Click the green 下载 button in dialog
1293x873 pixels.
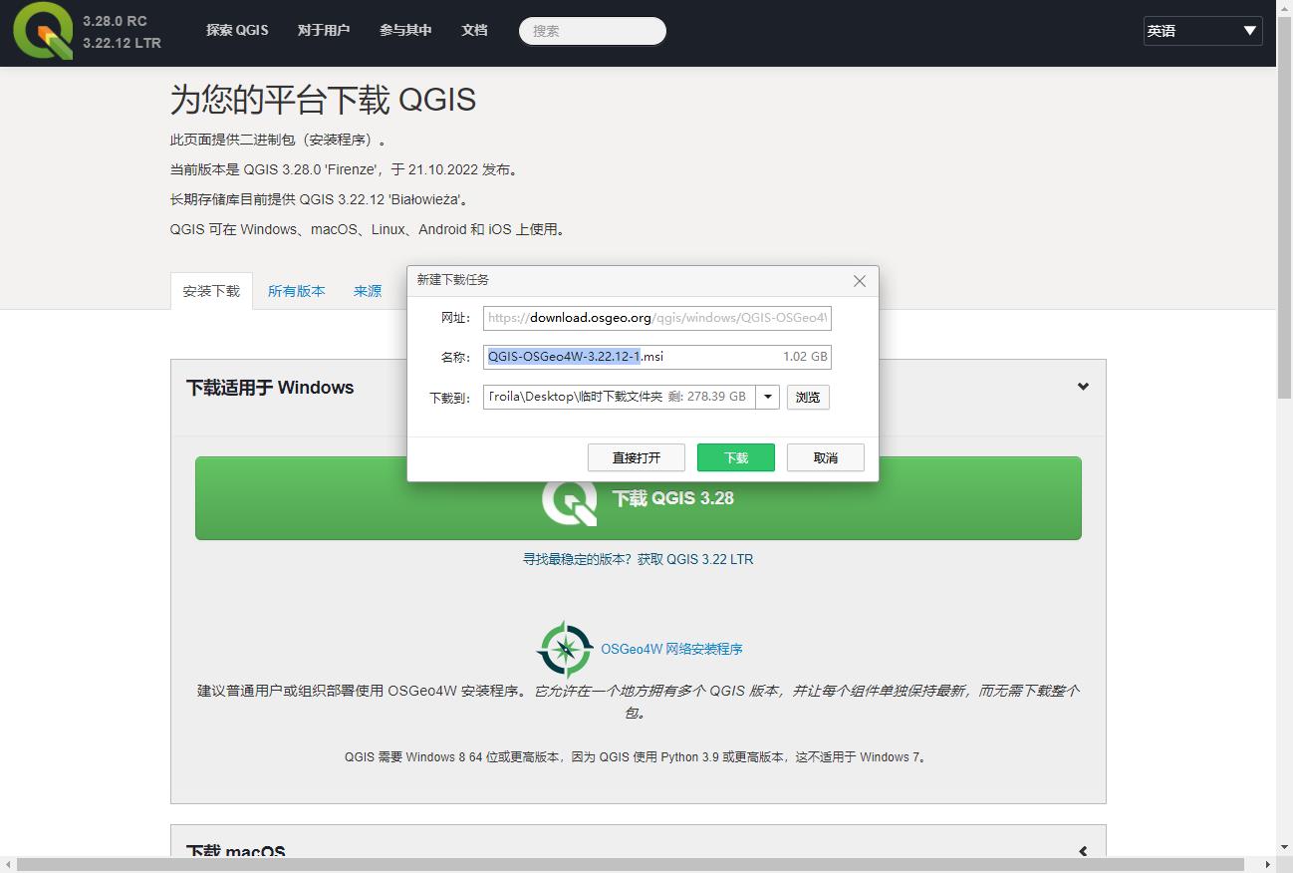(x=736, y=457)
